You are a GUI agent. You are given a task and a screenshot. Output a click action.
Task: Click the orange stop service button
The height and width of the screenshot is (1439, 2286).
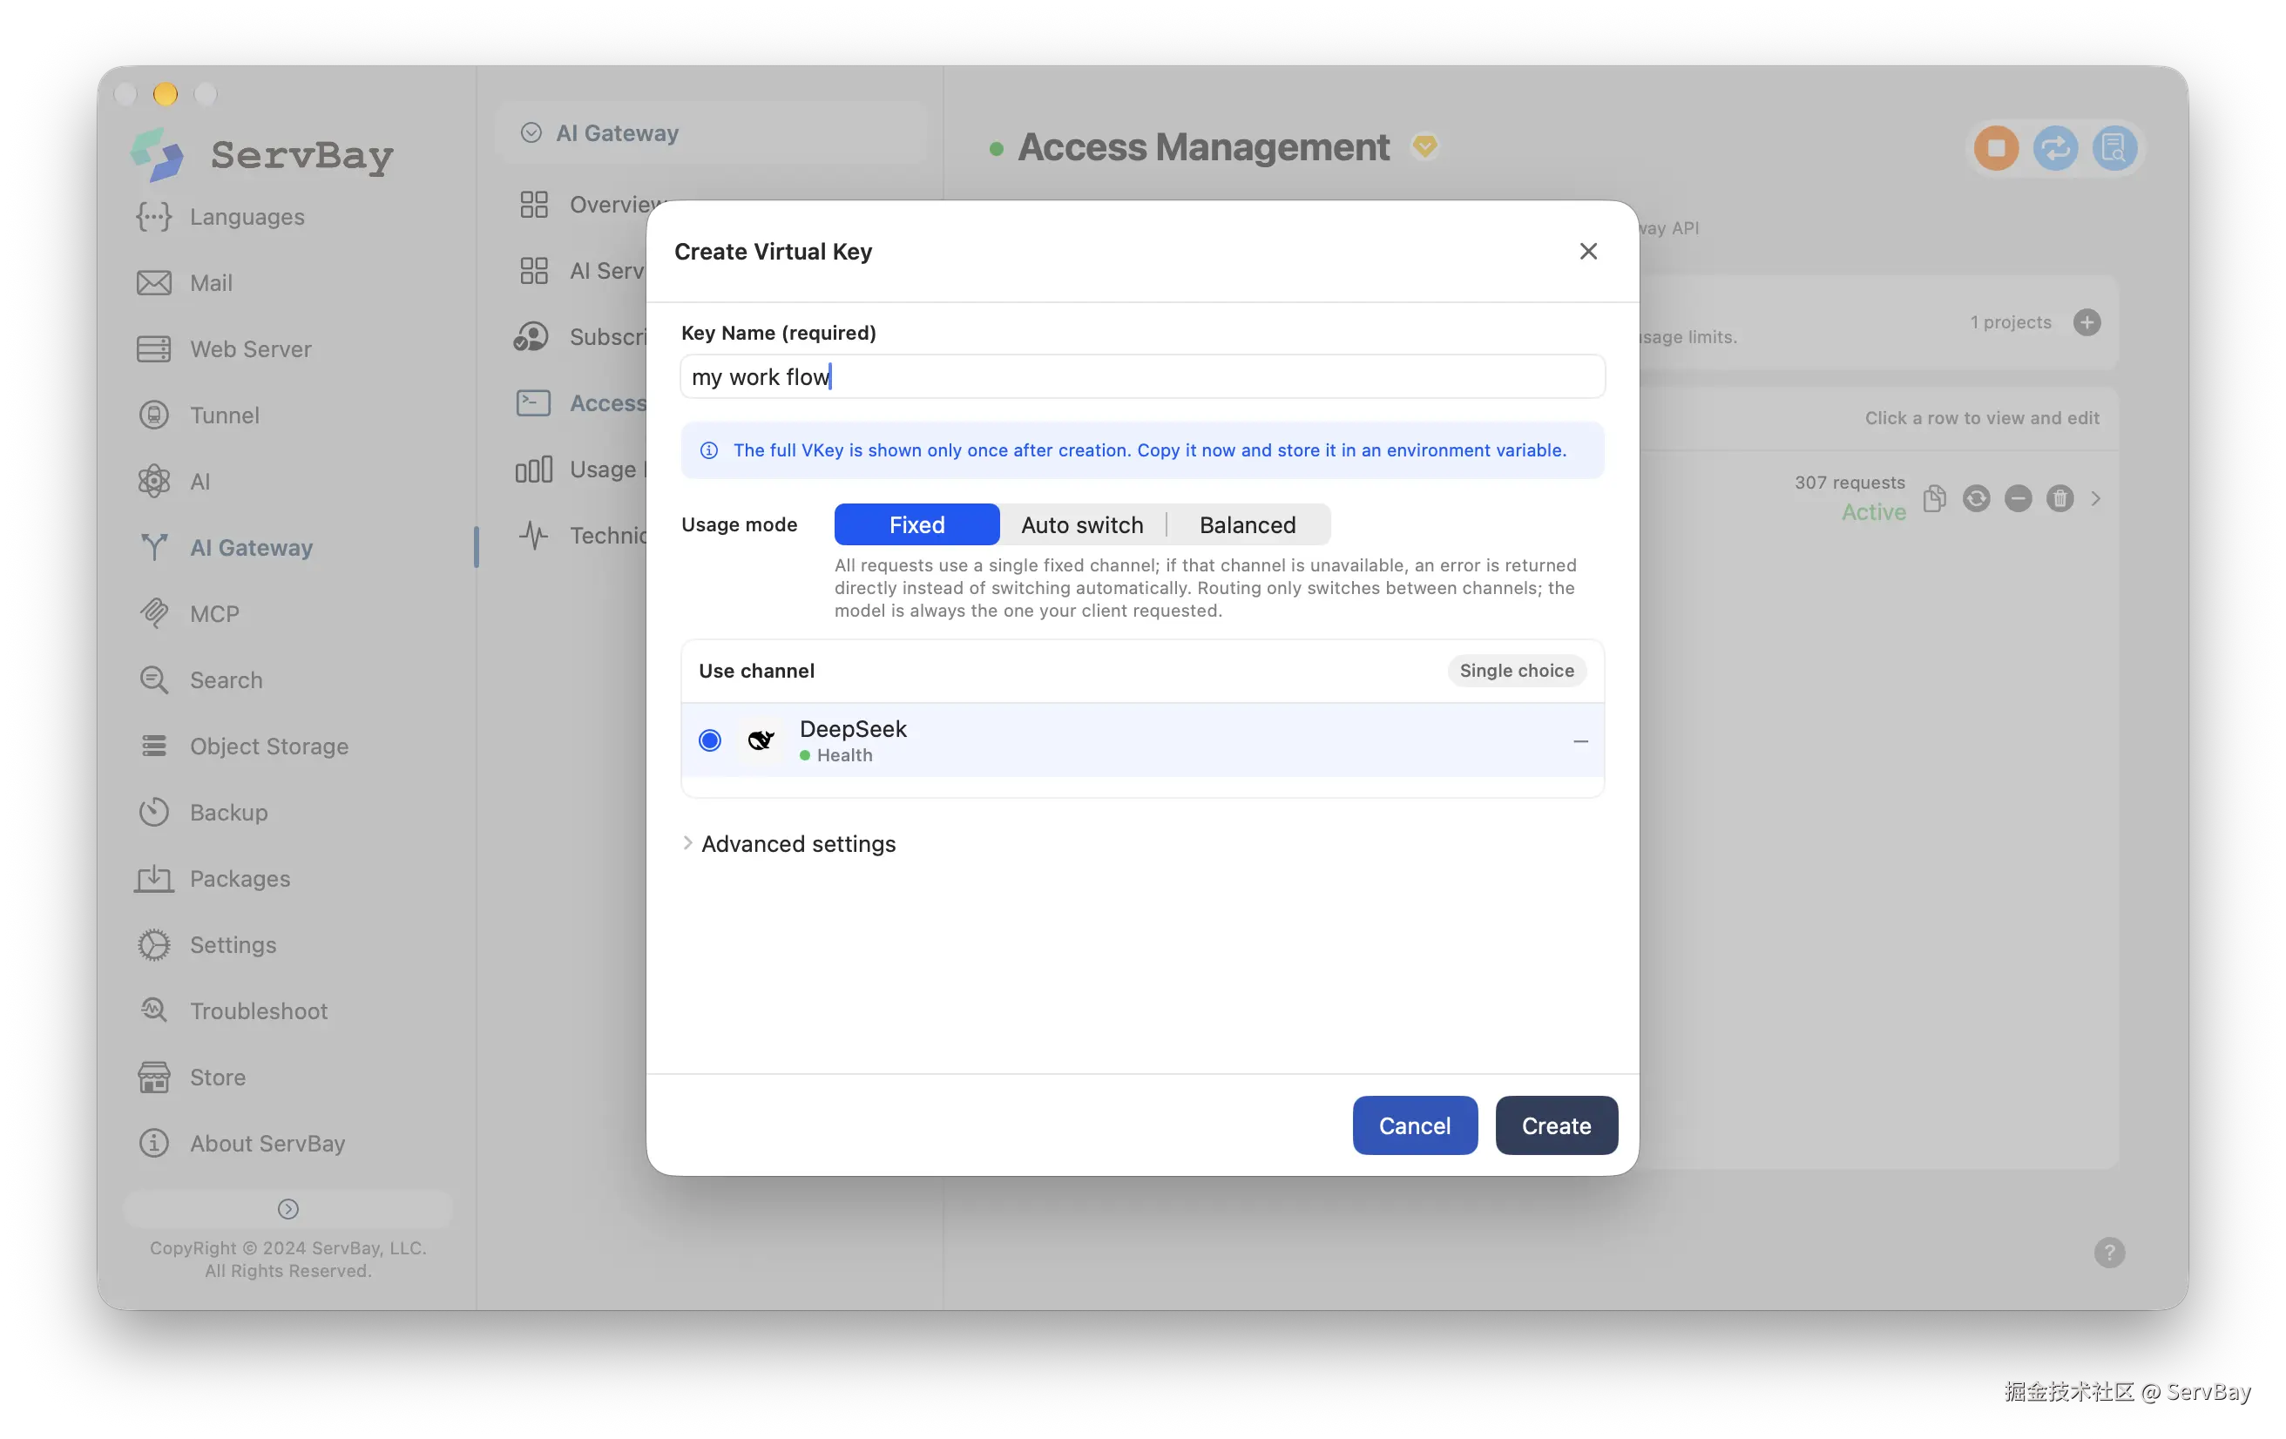pos(1996,148)
